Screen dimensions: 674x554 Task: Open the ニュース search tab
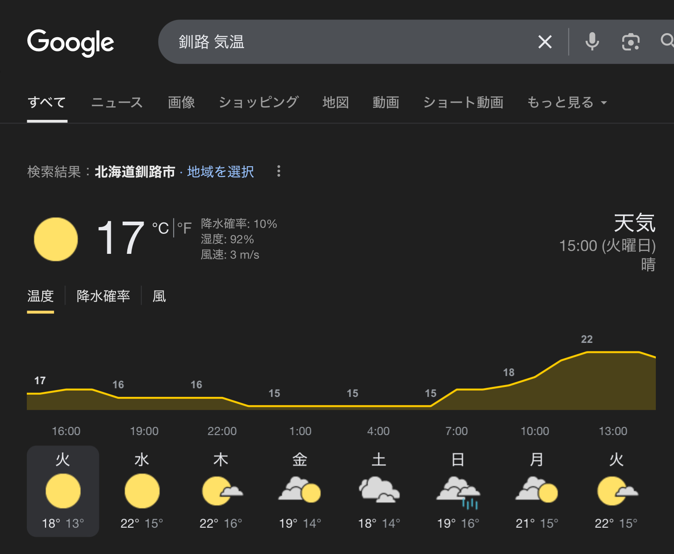tap(117, 102)
